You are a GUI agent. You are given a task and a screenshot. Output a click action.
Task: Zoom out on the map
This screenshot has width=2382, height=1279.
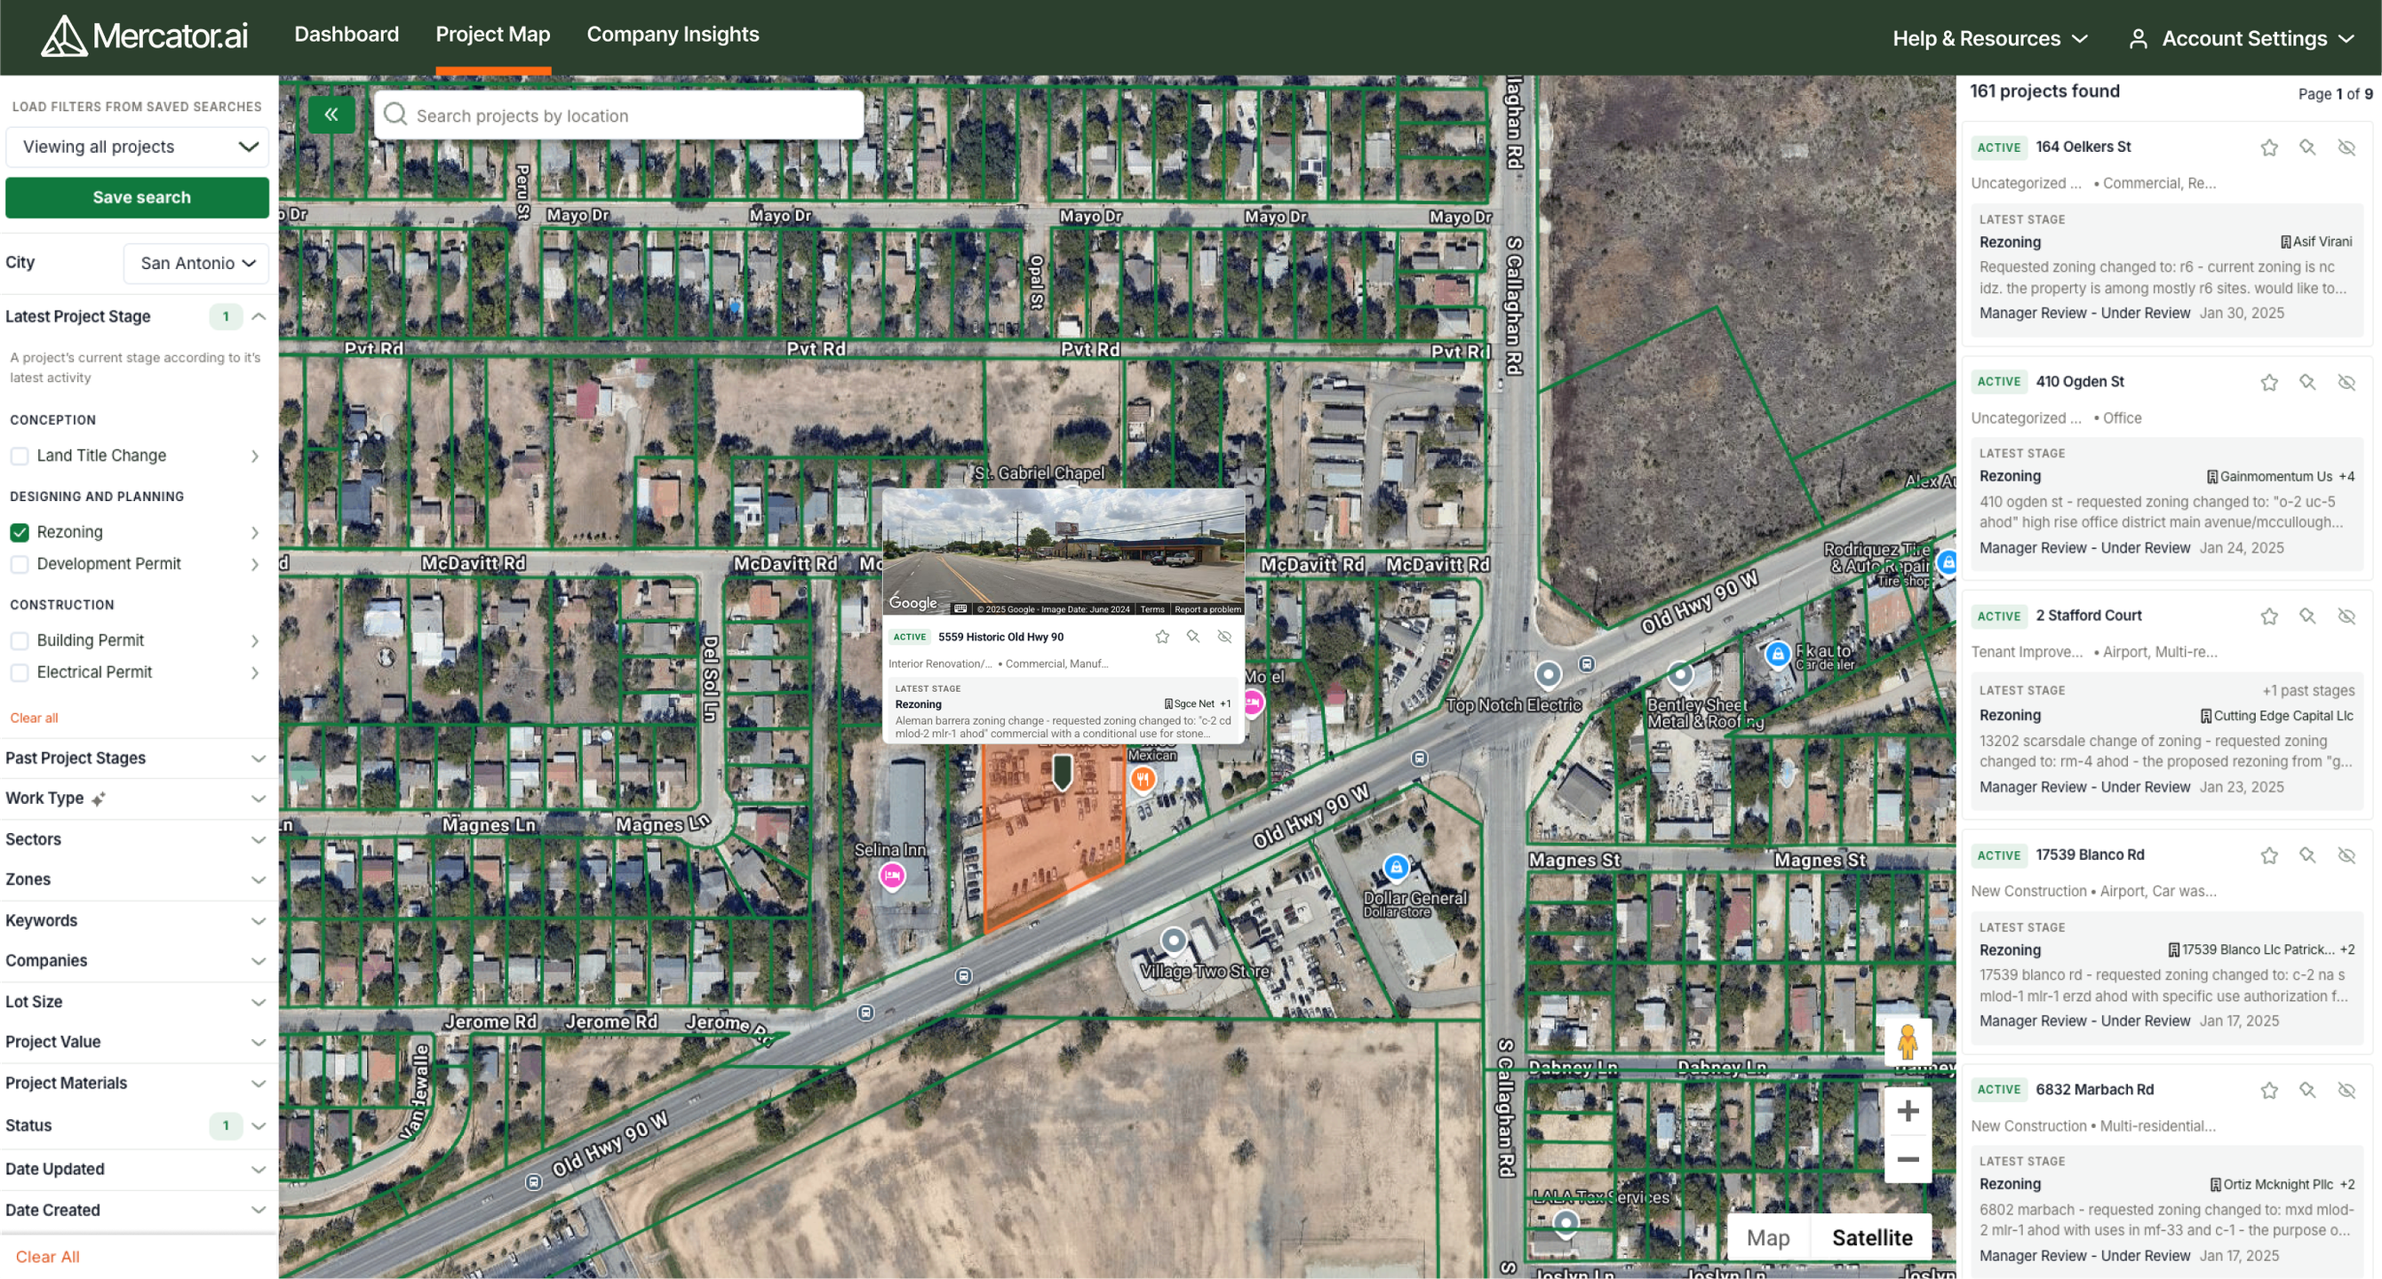click(x=1907, y=1159)
